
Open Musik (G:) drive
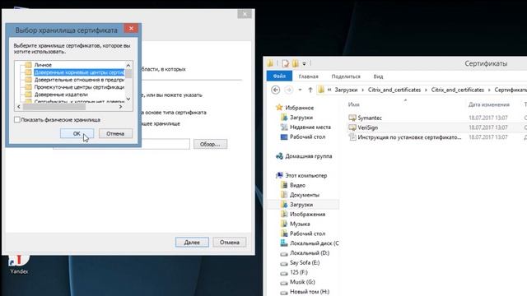[x=302, y=282]
